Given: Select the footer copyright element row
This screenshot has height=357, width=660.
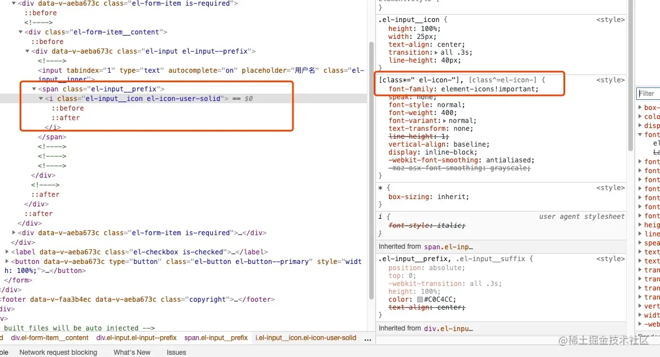Looking at the screenshot, I should pyautogui.click(x=137, y=299).
